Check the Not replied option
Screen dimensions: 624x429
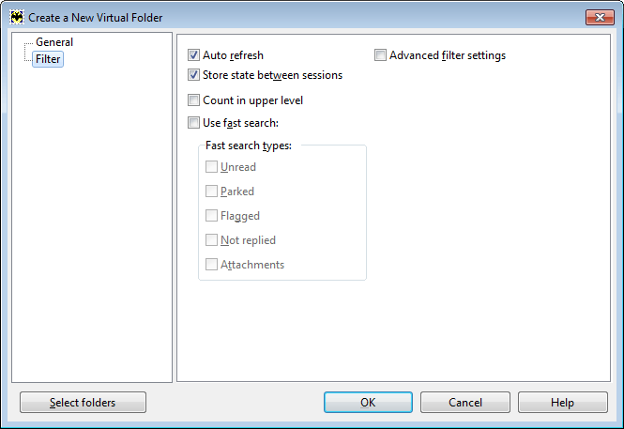(211, 240)
